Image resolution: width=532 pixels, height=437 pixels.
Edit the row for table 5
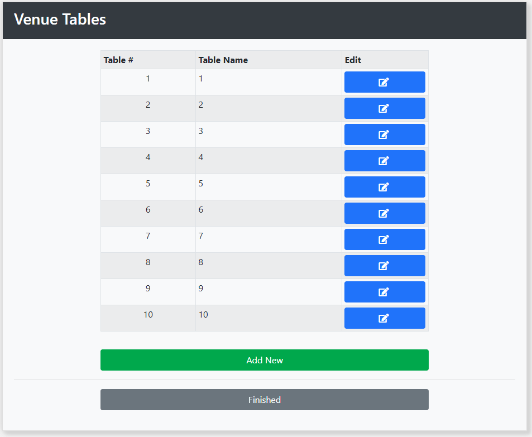pyautogui.click(x=385, y=187)
